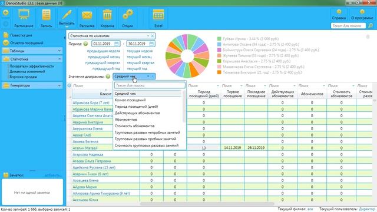
Task: Click the dropdown list search field
Action: point(150,85)
